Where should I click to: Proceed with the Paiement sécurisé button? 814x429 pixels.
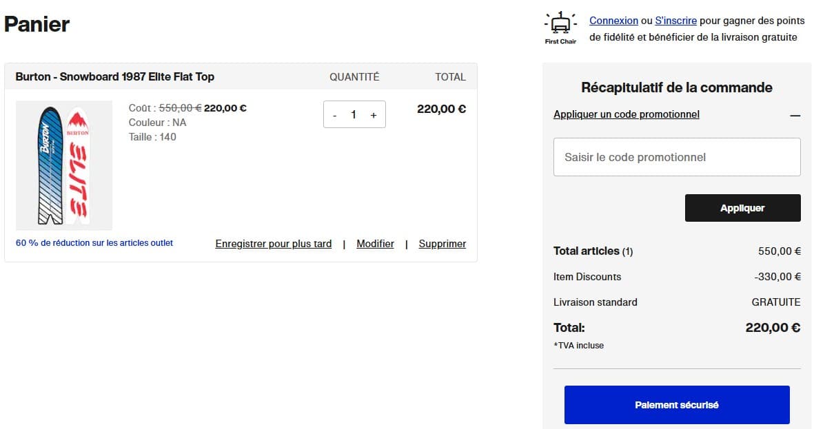(x=676, y=405)
